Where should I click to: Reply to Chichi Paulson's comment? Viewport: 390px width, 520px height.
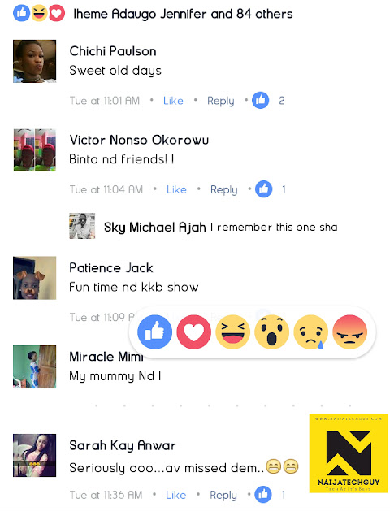[x=221, y=101]
